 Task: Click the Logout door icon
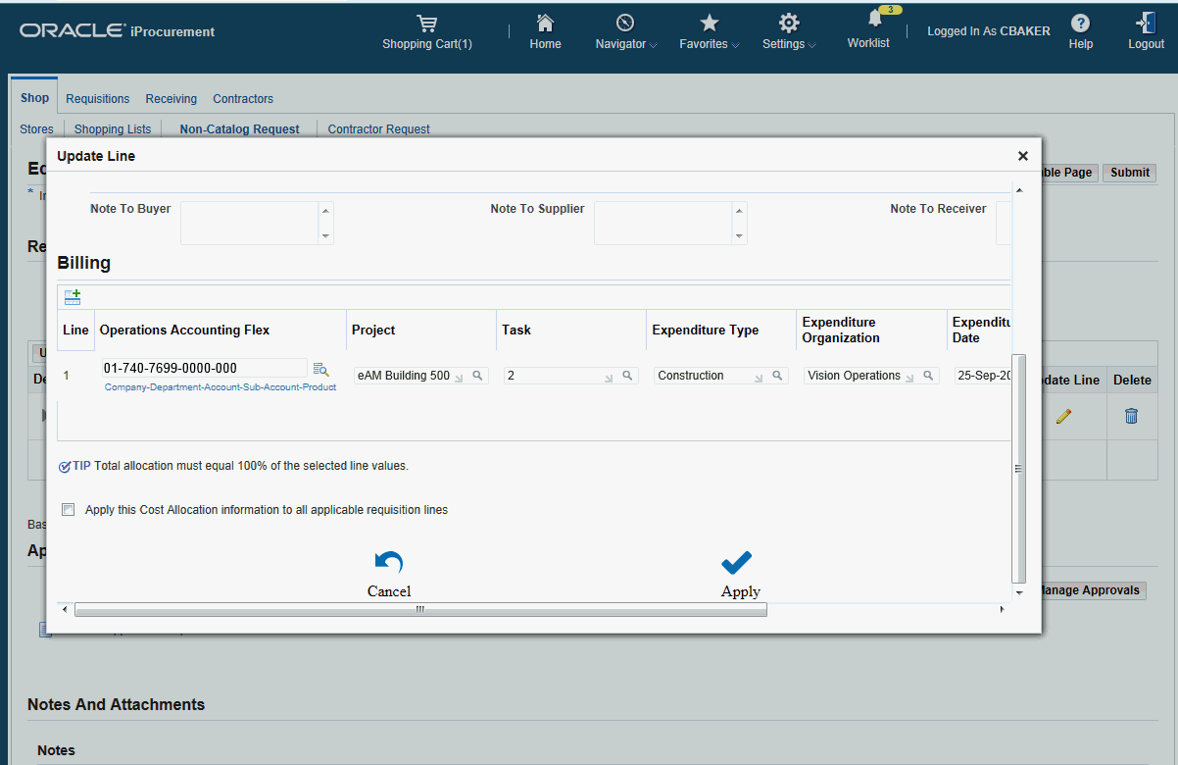1146,23
